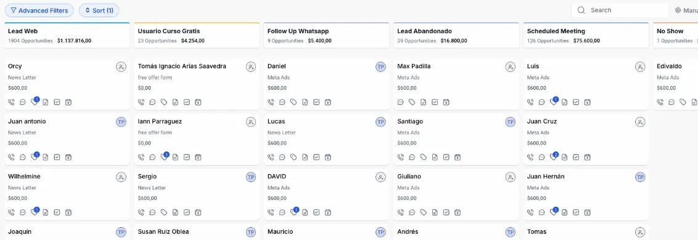Click the tag icon on Max Padilla's card

pos(413,102)
